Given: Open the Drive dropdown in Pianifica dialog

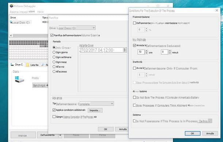Looking at the screenshot, I should pos(77,28).
